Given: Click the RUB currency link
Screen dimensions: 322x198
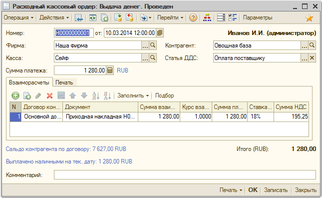Looking at the screenshot, I should coord(122,70).
